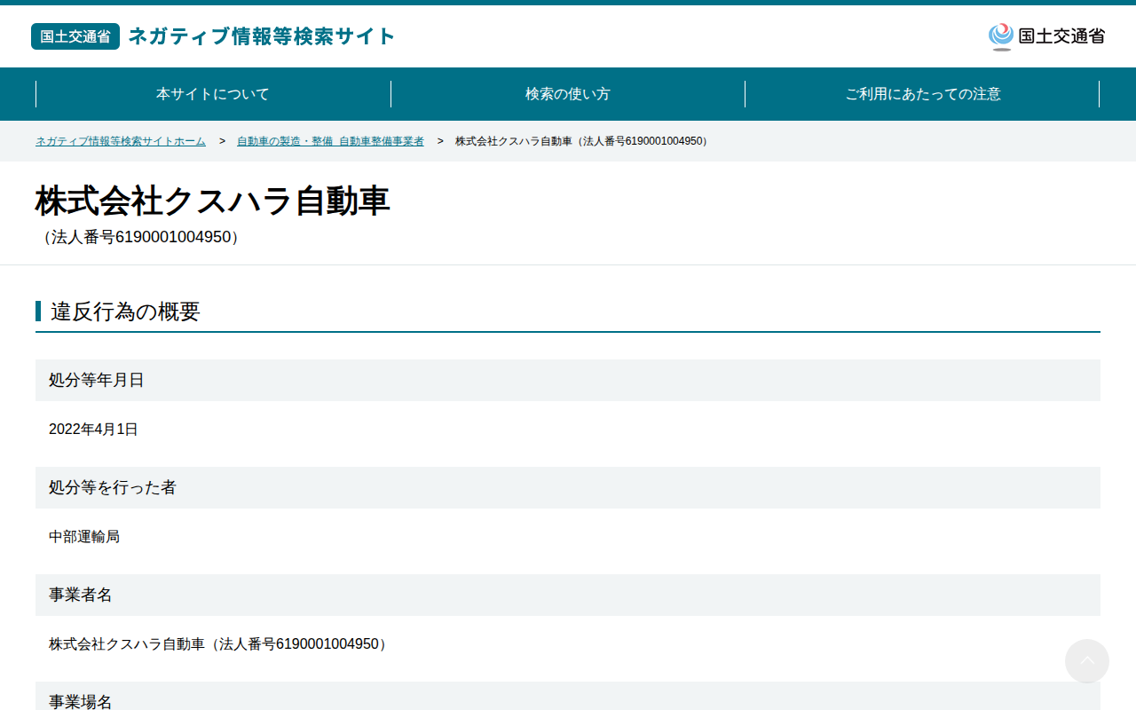This screenshot has width=1136, height=710.
Task: Click the scroll-to-top round arrow button
Action: (1087, 661)
